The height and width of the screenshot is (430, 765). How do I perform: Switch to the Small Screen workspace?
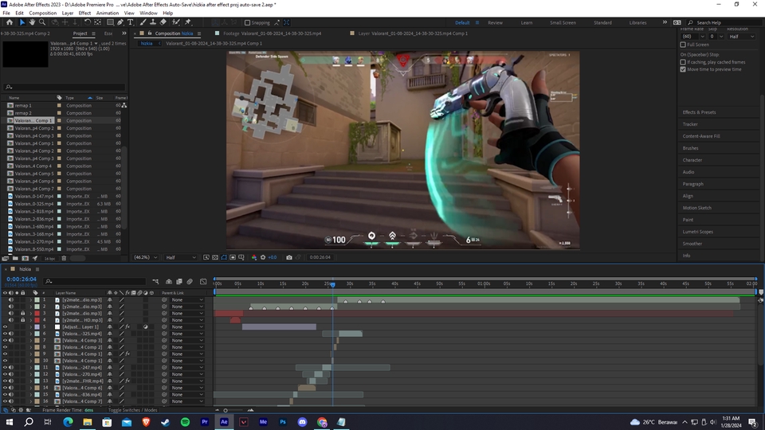point(562,22)
